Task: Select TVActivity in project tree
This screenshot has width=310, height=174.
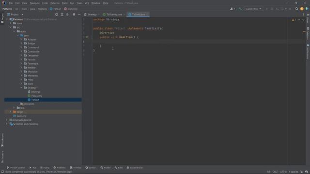Action: point(37,96)
